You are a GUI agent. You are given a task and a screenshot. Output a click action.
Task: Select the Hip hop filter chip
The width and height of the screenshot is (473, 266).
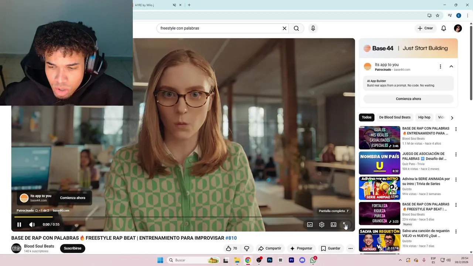click(424, 117)
